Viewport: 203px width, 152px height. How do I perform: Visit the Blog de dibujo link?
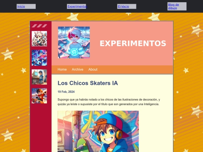tap(173, 6)
